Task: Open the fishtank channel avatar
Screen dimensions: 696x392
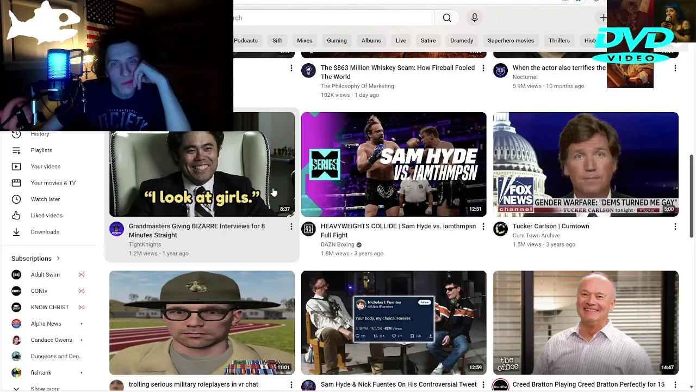Action: (x=16, y=372)
